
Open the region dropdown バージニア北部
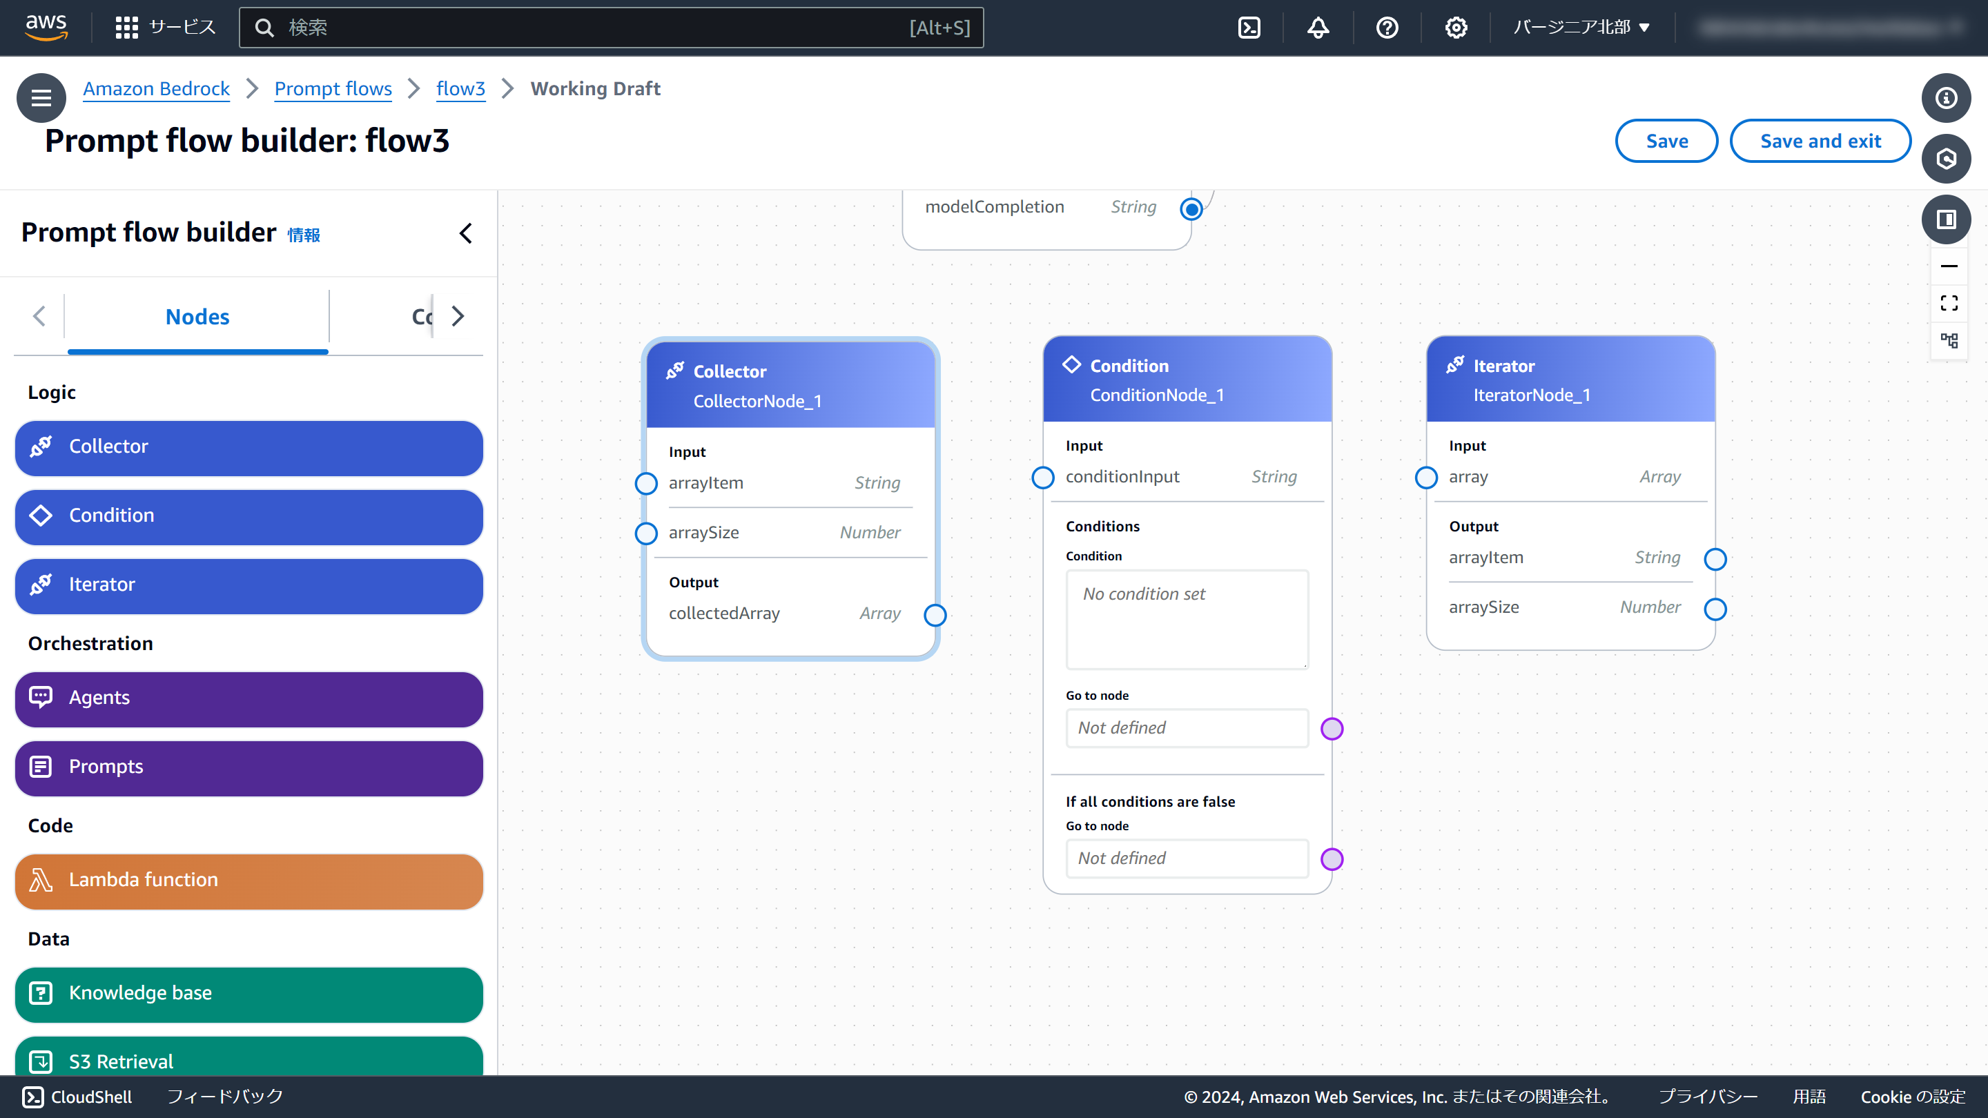tap(1580, 28)
